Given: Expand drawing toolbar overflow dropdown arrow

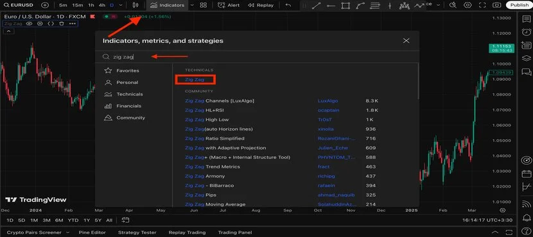Looking at the screenshot, I should [439, 5].
